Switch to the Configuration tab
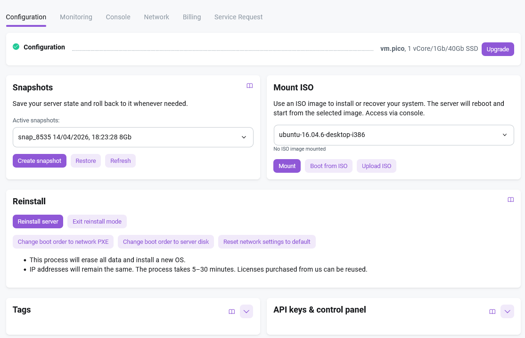The width and height of the screenshot is (525, 338). pos(26,17)
